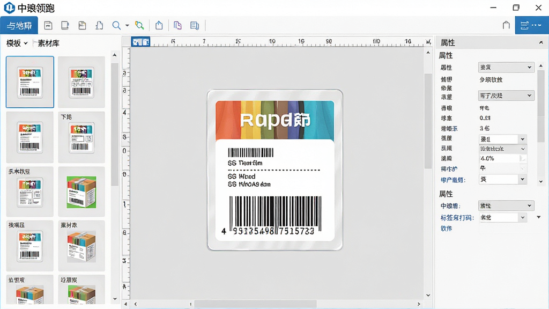Screen dimensions: 549x309
Task: Switch to the 素材库 tab
Action: point(48,43)
